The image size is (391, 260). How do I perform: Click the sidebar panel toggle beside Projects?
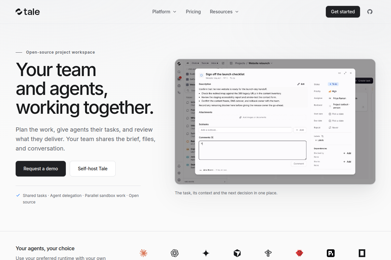tap(231, 63)
